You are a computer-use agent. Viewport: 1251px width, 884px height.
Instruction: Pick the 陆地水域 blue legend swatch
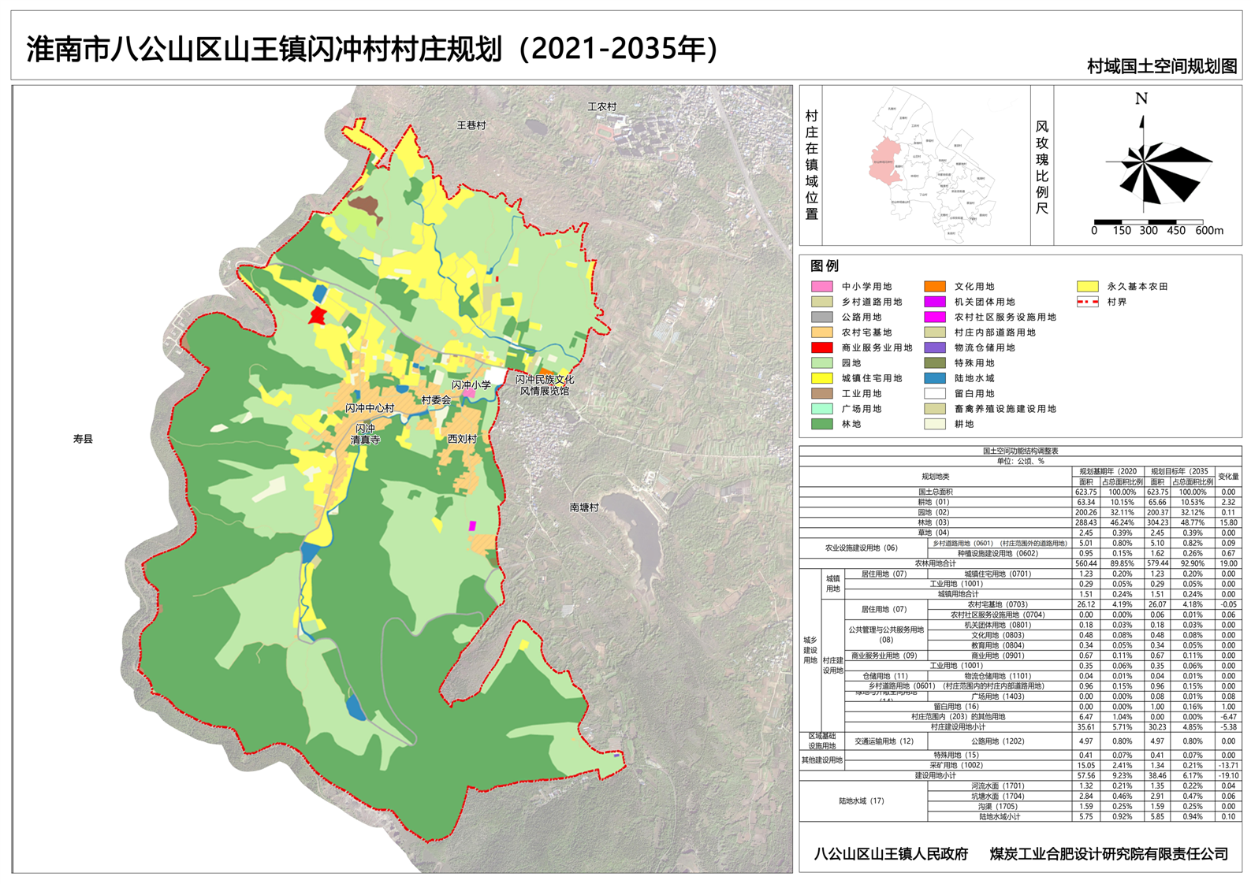click(934, 378)
